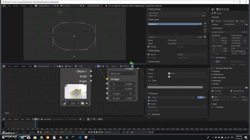Collapse the Mask Layers panel

[x=148, y=19]
